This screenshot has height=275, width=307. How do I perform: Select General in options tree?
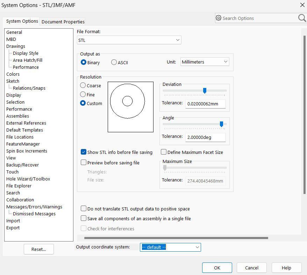pyautogui.click(x=14, y=32)
